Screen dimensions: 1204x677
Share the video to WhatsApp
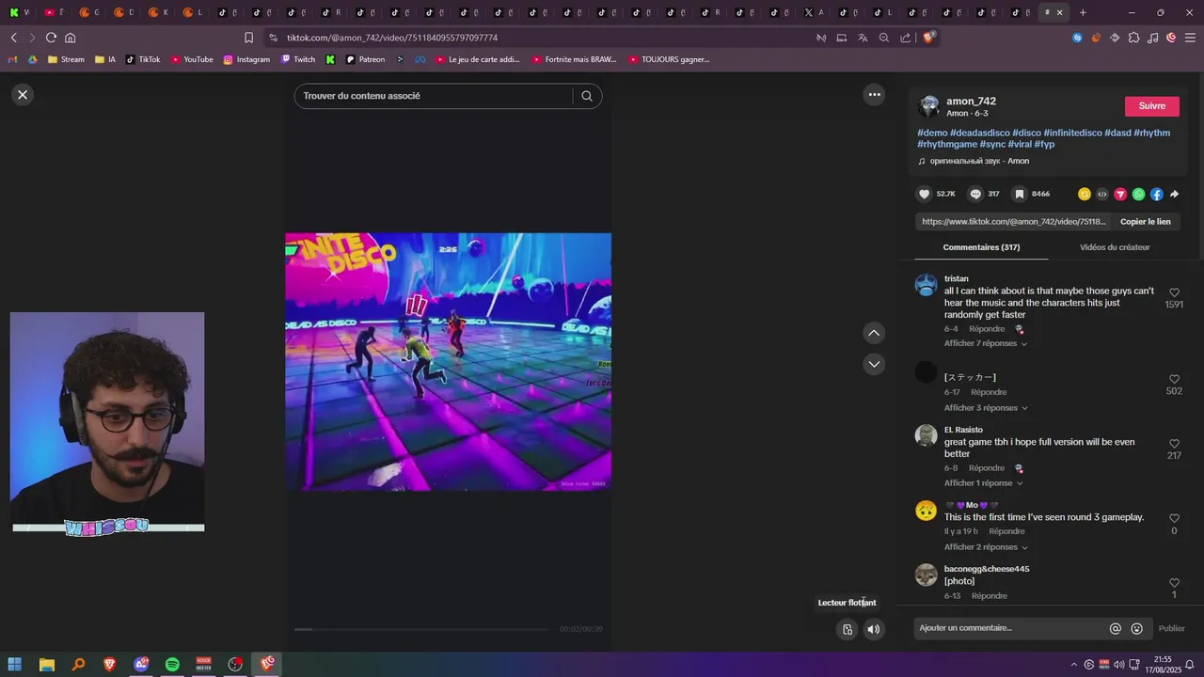(x=1138, y=195)
